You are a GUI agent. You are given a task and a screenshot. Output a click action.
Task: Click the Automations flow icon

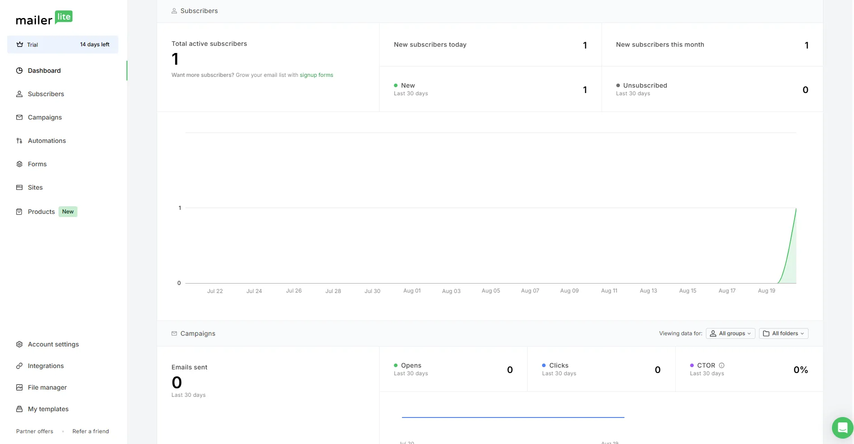19,141
